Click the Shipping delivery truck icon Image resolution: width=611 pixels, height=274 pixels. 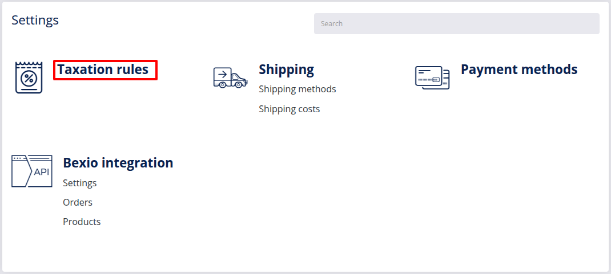(x=230, y=77)
